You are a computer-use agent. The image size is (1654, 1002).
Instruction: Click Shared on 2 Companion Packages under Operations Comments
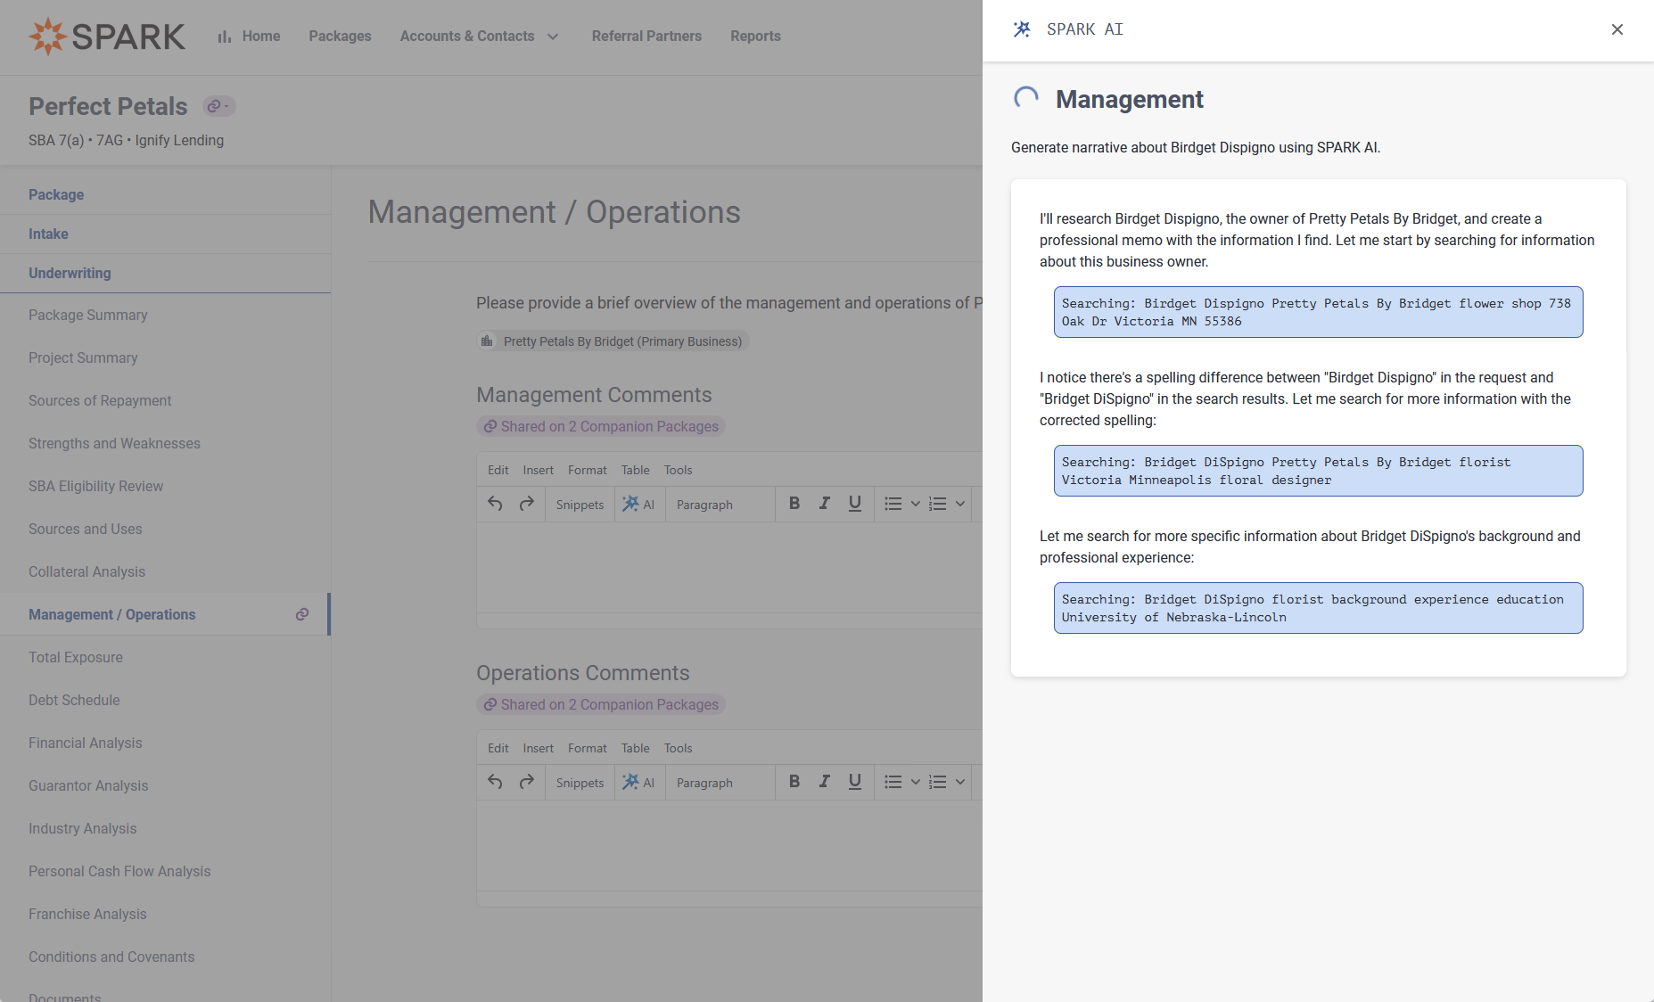pos(601,704)
